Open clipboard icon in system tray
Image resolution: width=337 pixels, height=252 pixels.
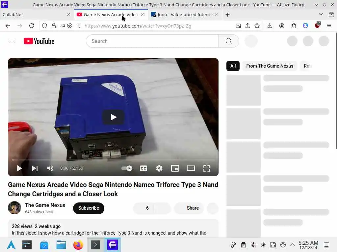[243, 245]
